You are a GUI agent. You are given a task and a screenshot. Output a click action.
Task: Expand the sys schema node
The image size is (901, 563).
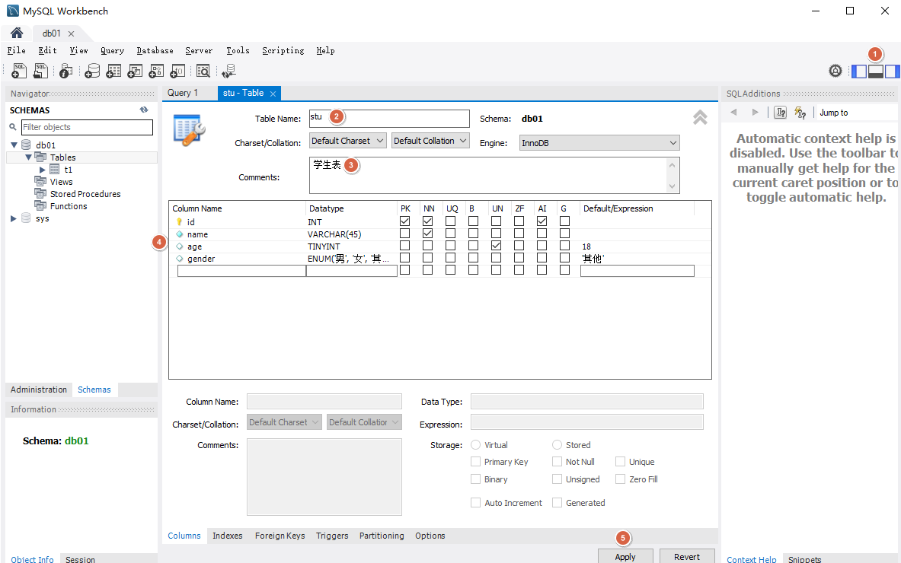[x=14, y=218]
